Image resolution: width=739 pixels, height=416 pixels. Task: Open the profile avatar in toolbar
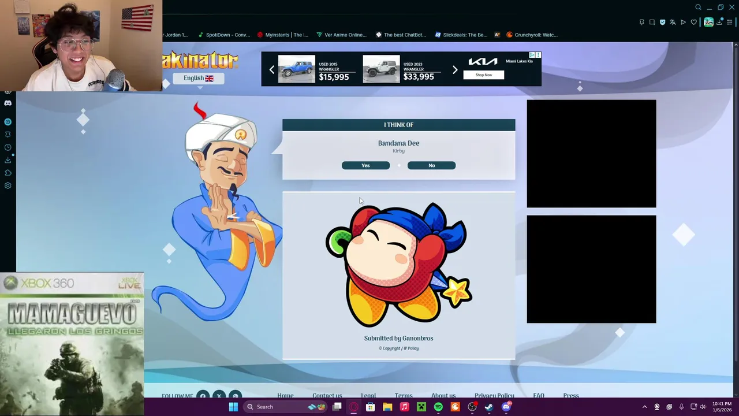(x=708, y=22)
